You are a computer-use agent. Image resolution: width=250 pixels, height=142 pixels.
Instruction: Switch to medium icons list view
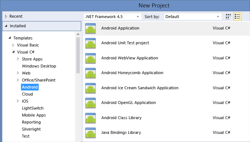click(x=237, y=17)
